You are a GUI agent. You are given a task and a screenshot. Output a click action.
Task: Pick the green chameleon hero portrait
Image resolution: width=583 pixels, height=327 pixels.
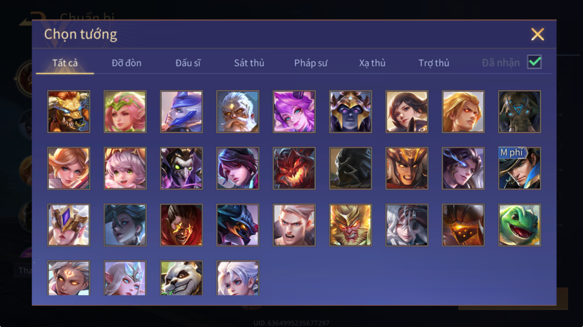(519, 225)
